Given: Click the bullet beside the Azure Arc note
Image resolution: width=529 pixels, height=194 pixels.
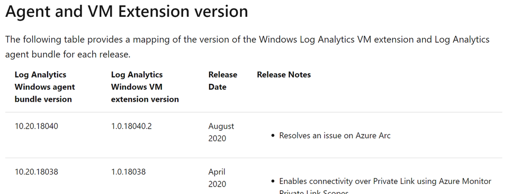Looking at the screenshot, I should click(273, 135).
